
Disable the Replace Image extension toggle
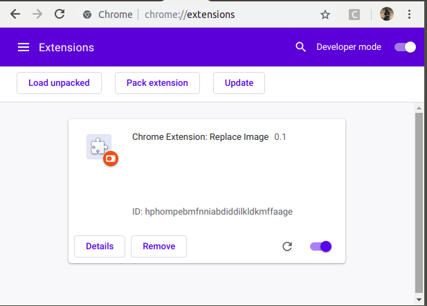(x=320, y=246)
